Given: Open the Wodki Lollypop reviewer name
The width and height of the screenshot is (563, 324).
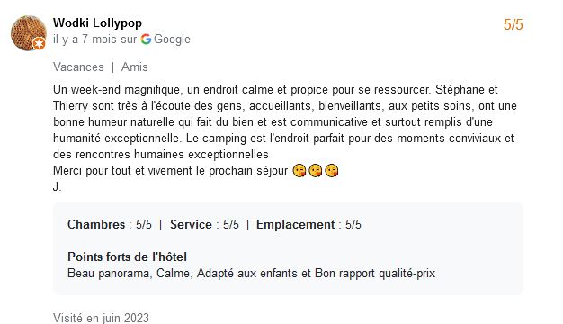Looking at the screenshot, I should pyautogui.click(x=97, y=22).
